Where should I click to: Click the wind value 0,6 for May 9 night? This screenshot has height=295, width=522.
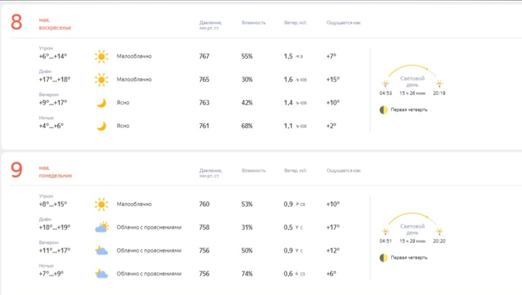pyautogui.click(x=288, y=274)
